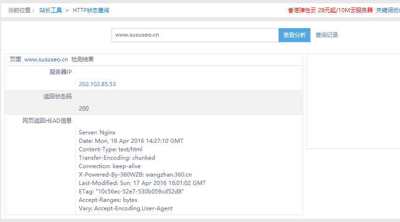Click the Date header line
The image size is (400, 222).
click(x=131, y=141)
